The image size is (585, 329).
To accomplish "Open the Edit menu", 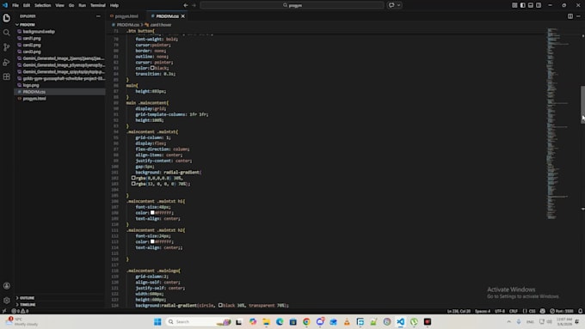I will [x=27, y=5].
